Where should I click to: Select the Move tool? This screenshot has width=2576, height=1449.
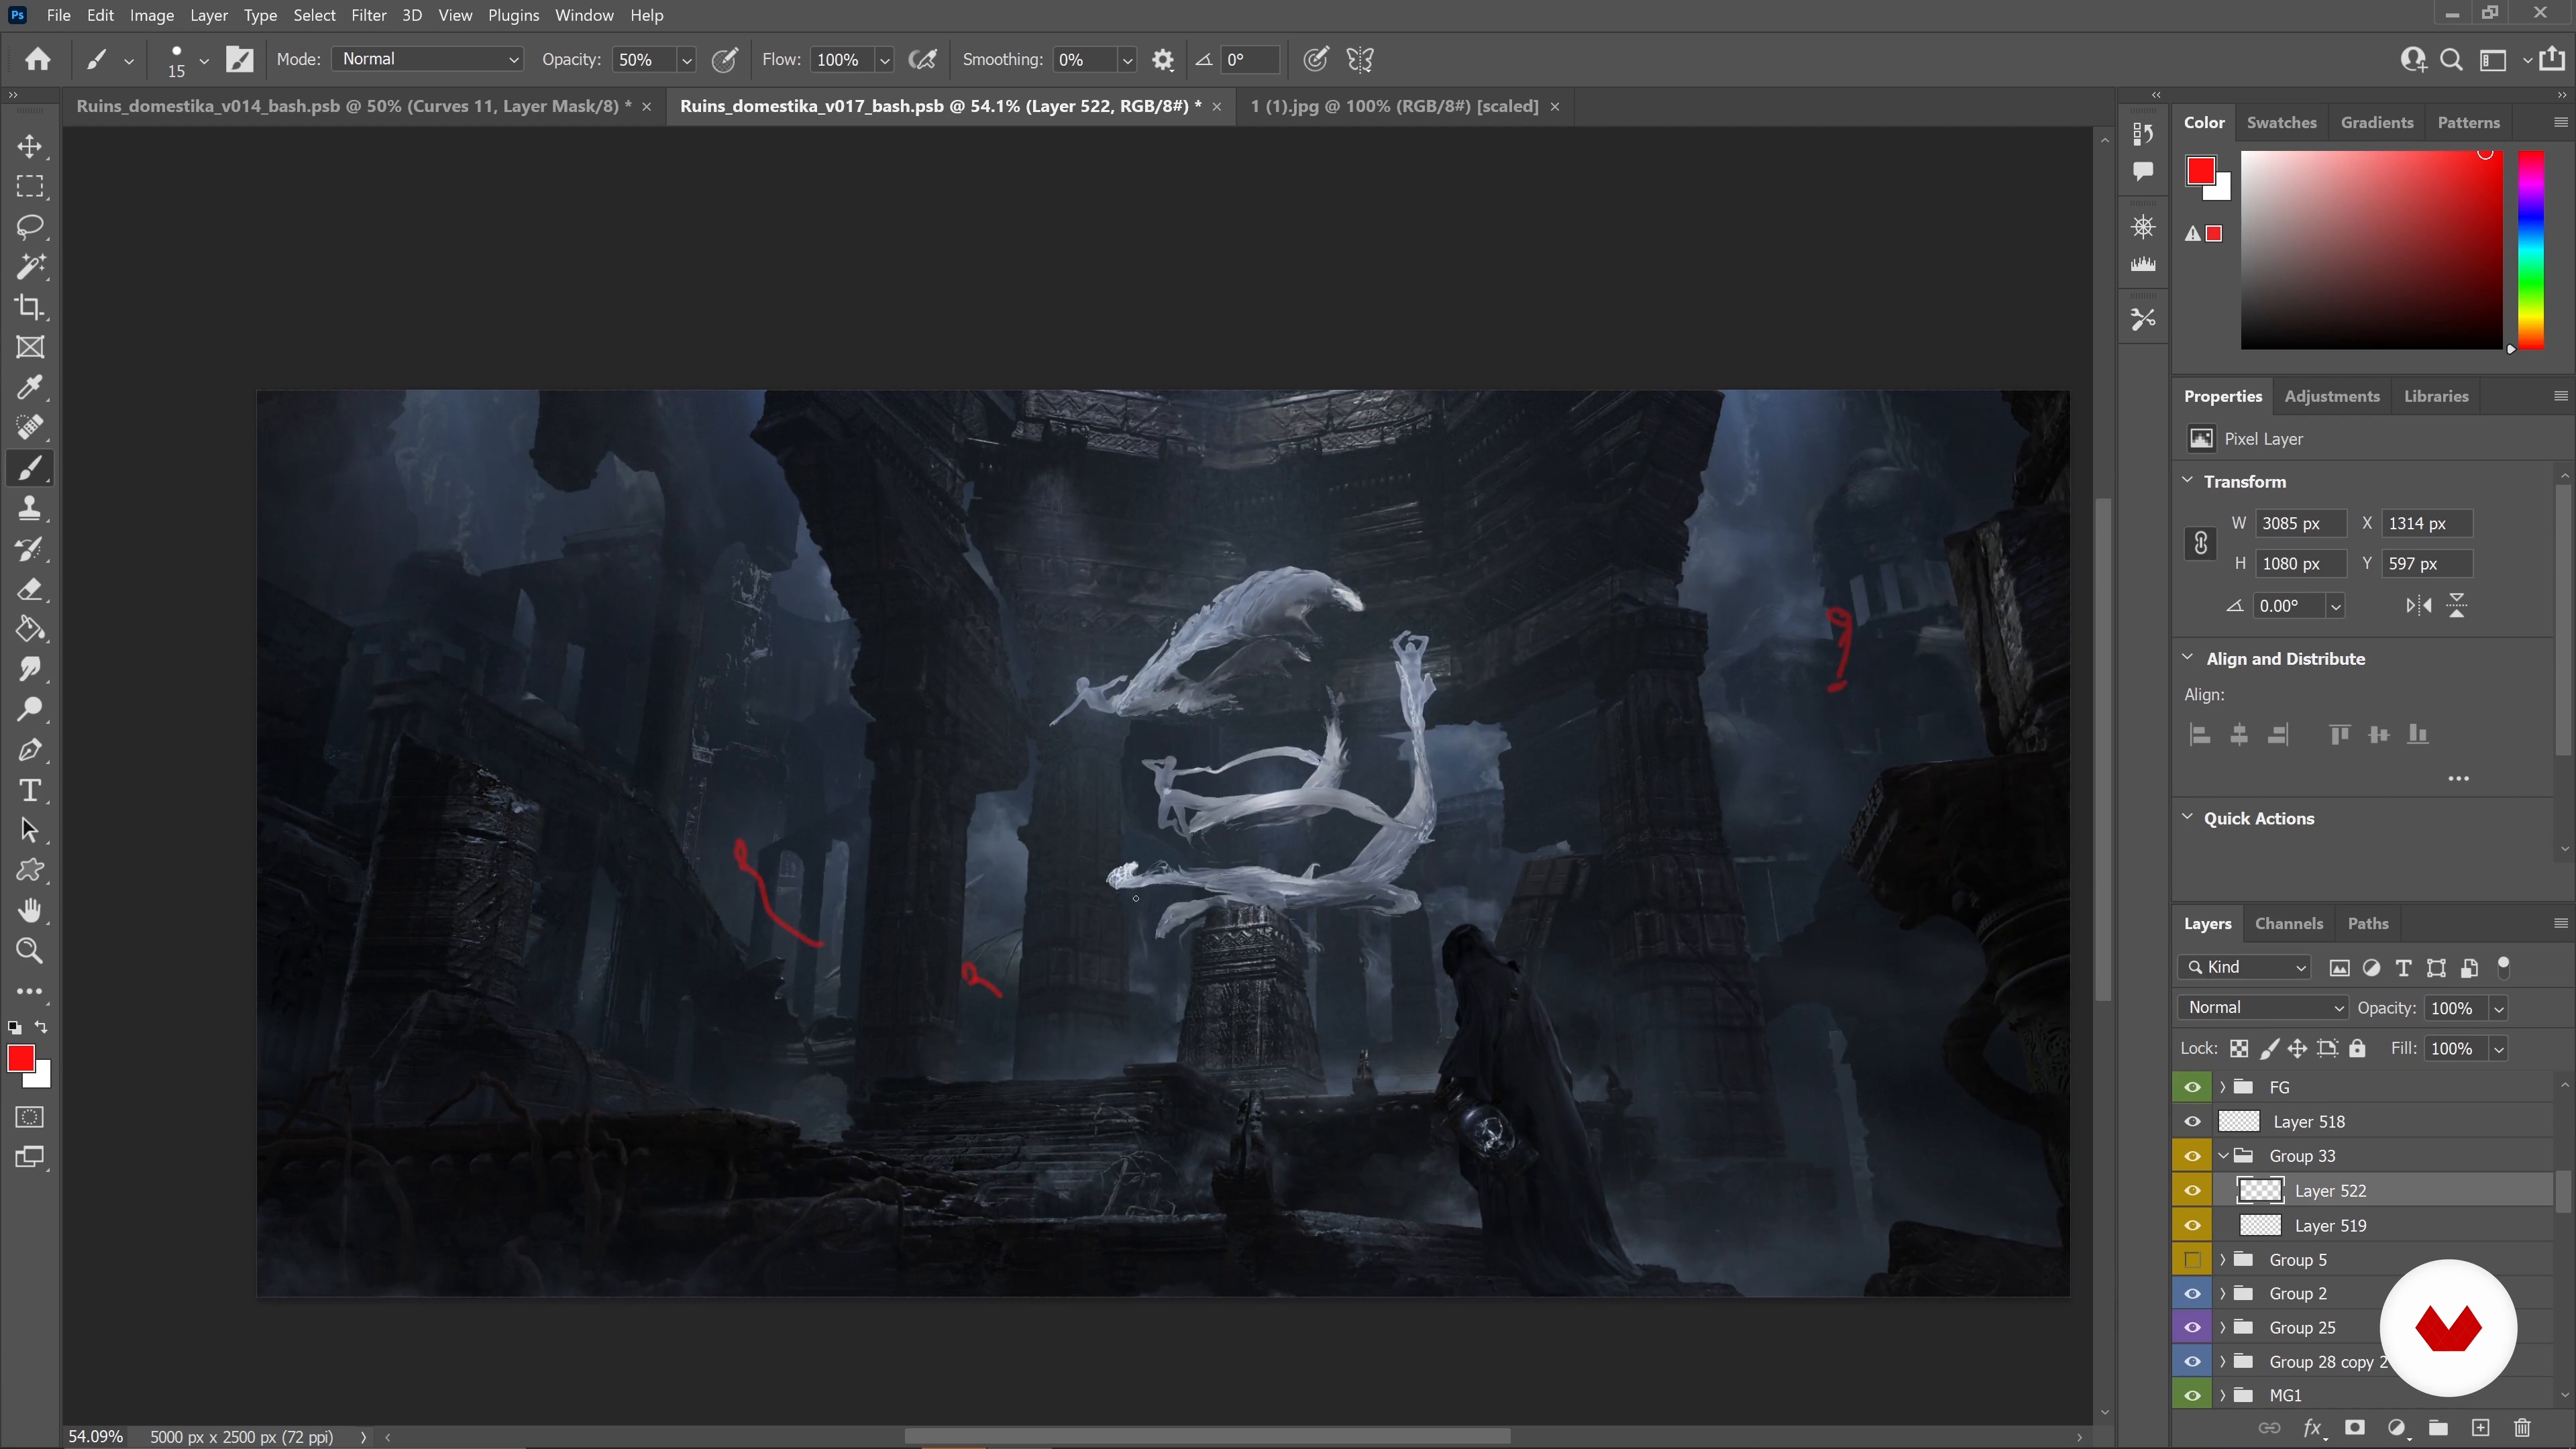tap(30, 146)
